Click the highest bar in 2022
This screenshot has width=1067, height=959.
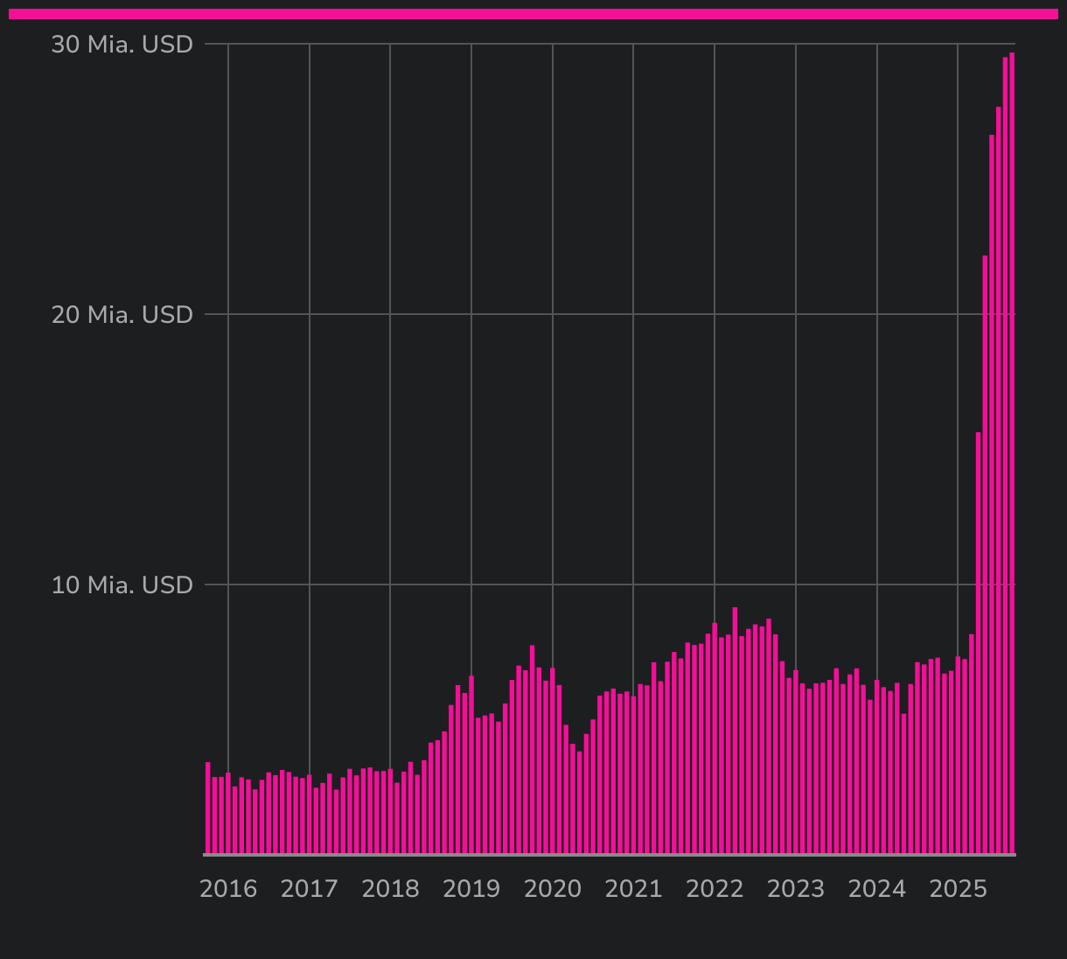click(x=735, y=731)
